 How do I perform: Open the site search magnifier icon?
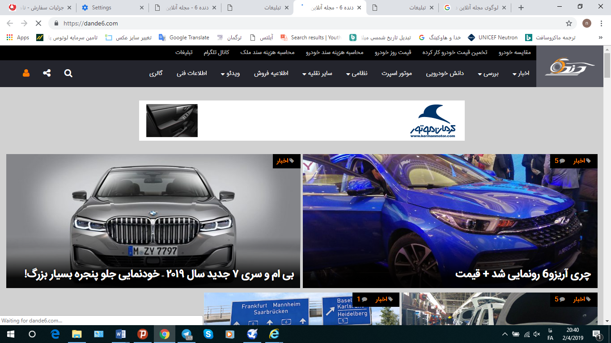(68, 73)
